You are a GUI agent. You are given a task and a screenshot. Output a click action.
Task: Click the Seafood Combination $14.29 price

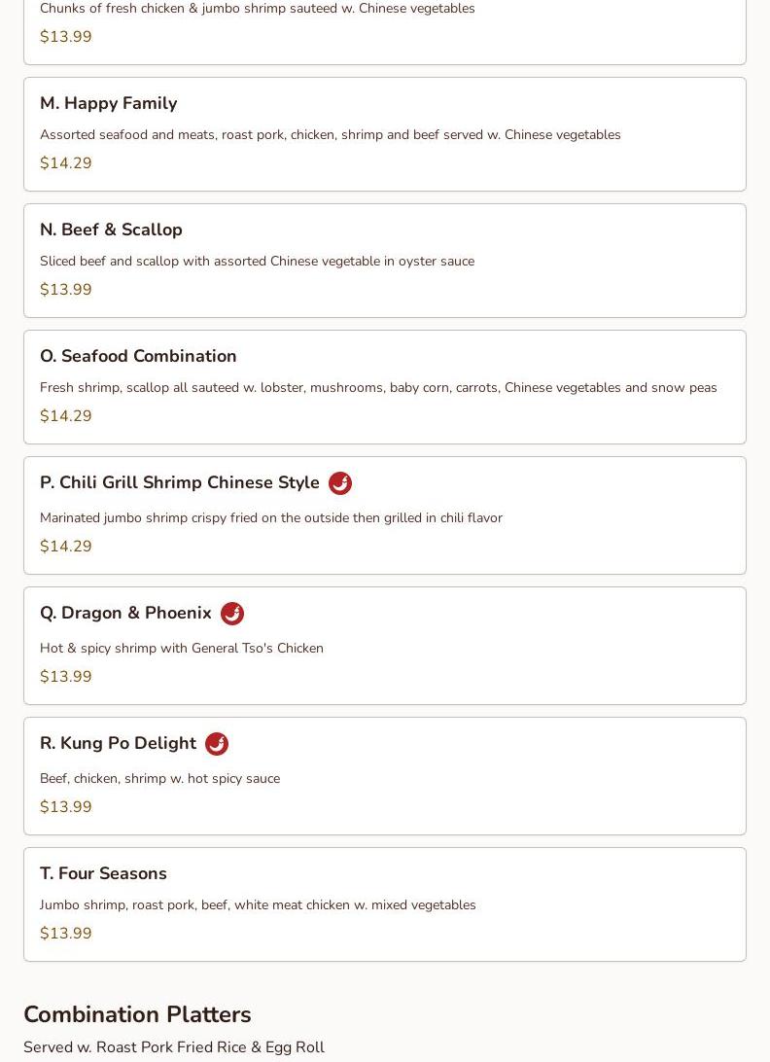point(66,416)
